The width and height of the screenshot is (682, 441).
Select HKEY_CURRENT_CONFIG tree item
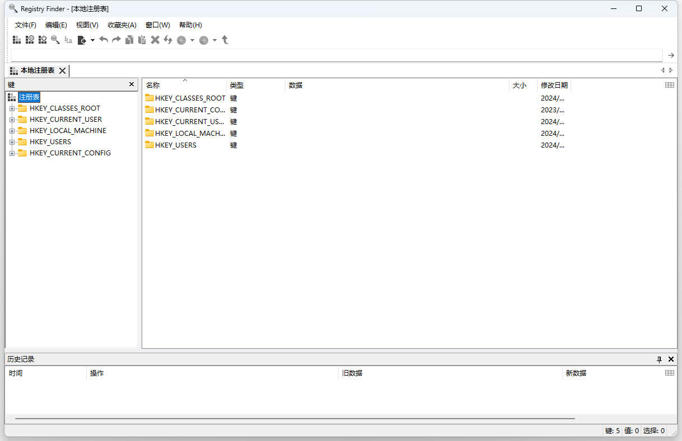point(70,153)
